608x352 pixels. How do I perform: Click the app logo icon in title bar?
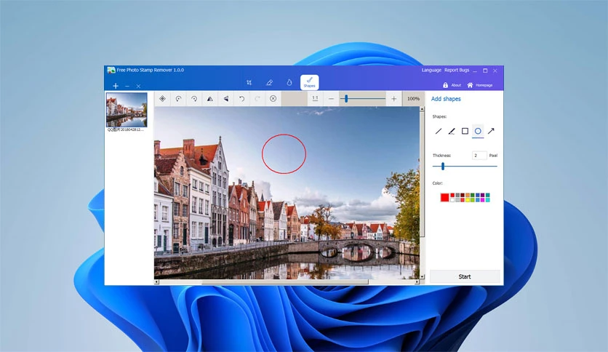coord(111,70)
